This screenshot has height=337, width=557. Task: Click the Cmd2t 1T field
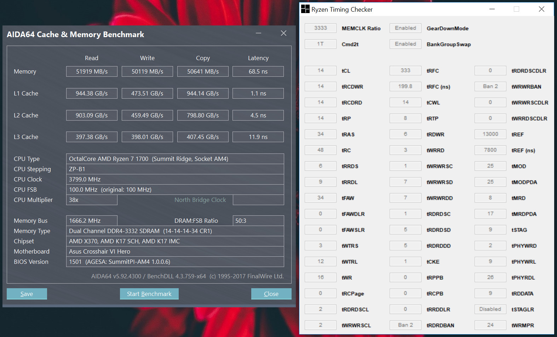[x=321, y=44]
